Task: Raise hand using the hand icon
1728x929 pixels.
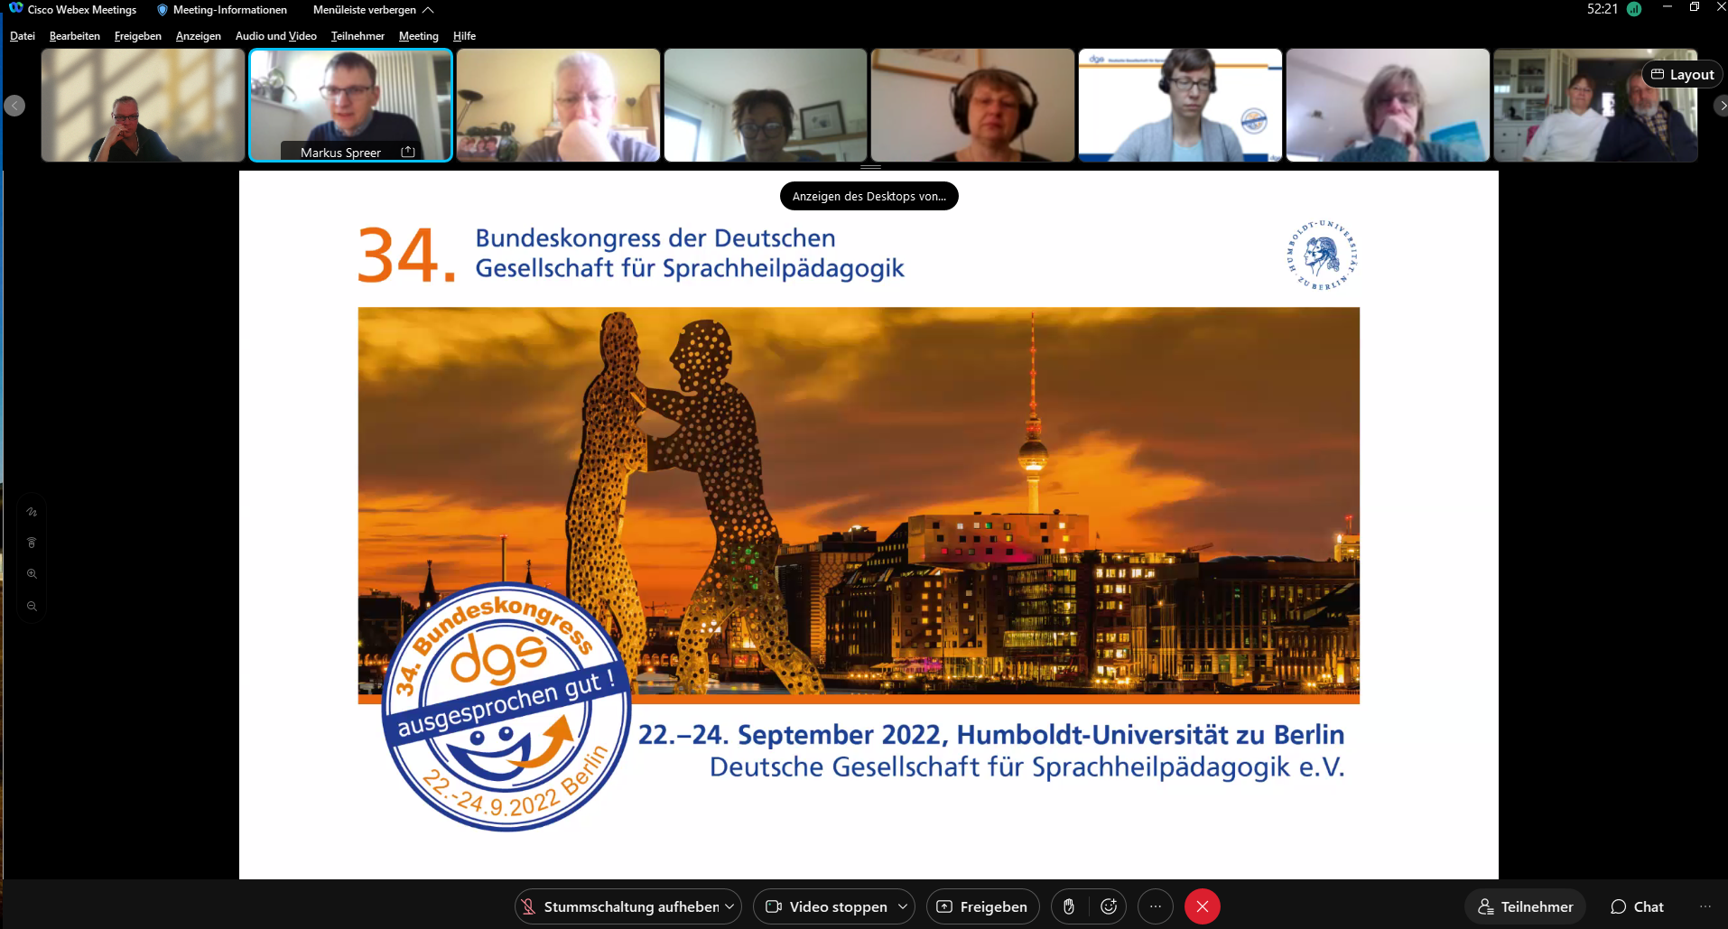Action: (1069, 906)
